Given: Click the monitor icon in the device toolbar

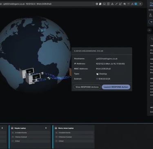Looking at the screenshot, I should (104, 4).
